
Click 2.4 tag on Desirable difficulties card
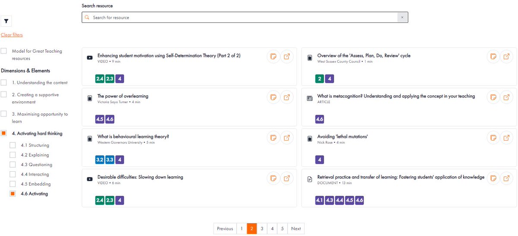(100, 200)
